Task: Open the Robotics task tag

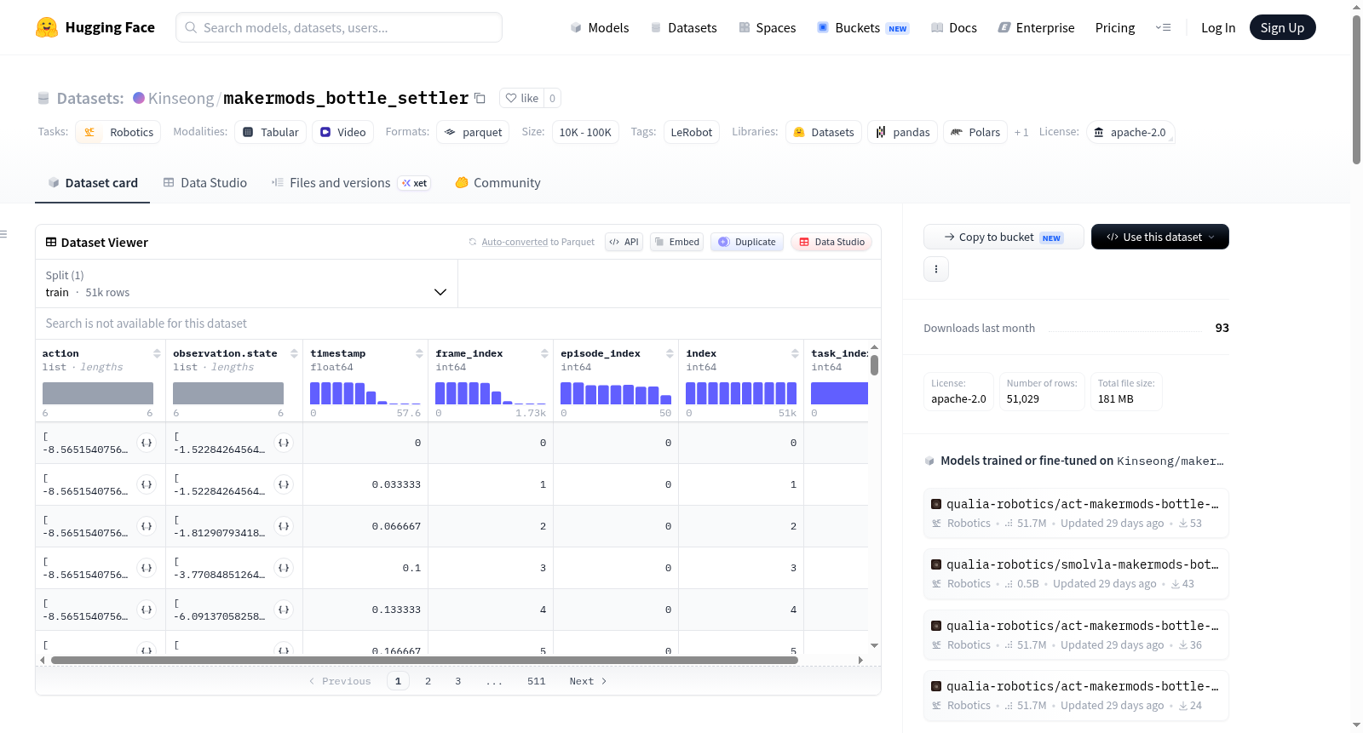Action: click(118, 132)
